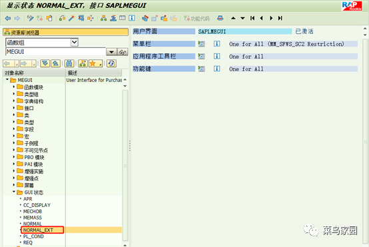The image size is (369, 247).
Task: Collapse all nodes icon in browser toolbar
Action: pos(55,63)
